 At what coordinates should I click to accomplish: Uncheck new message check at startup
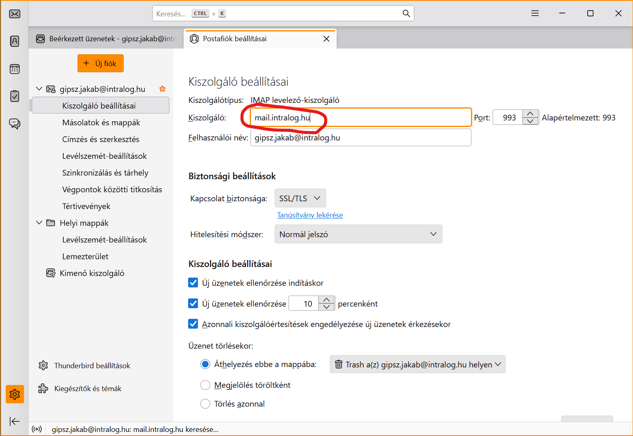coord(193,283)
